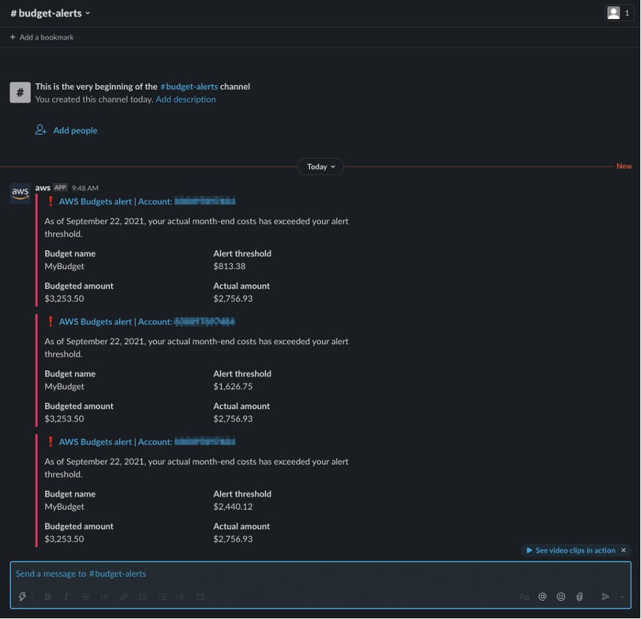Image resolution: width=641 pixels, height=619 pixels.
Task: Open the AWS Budgets alert link with $2,440.12 threshold
Action: click(x=147, y=442)
